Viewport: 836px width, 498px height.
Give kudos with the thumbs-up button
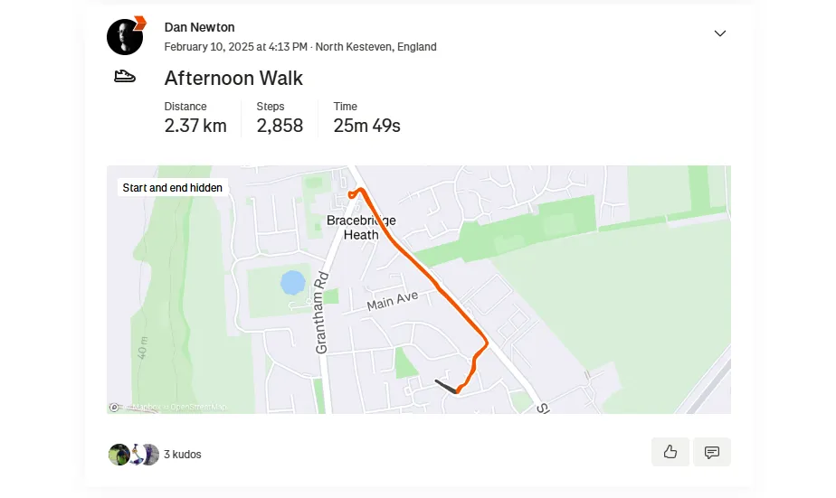[x=670, y=452]
